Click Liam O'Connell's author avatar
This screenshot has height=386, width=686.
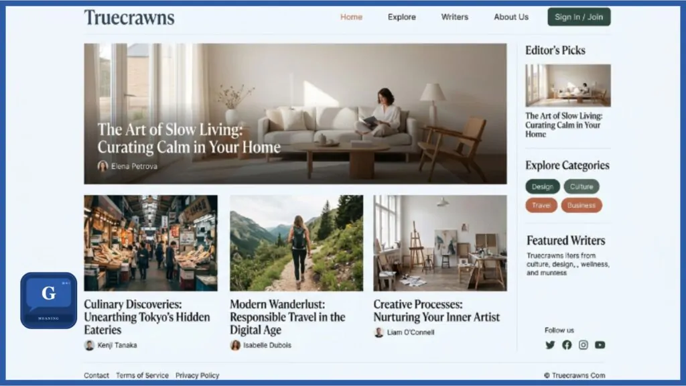(x=379, y=332)
